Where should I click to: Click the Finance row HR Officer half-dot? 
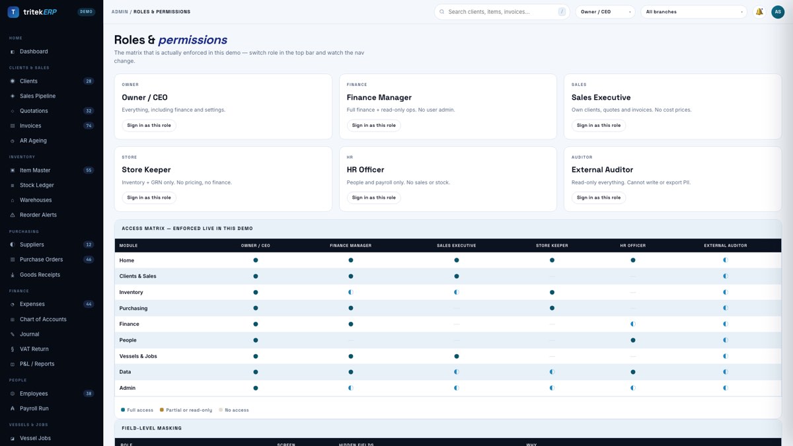[633, 324]
